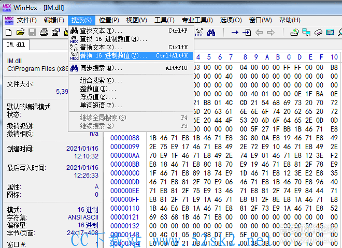The width and height of the screenshot is (342, 248).
Task: Choose 组合搜索(C) menu entry
Action: pyautogui.click(x=131, y=80)
